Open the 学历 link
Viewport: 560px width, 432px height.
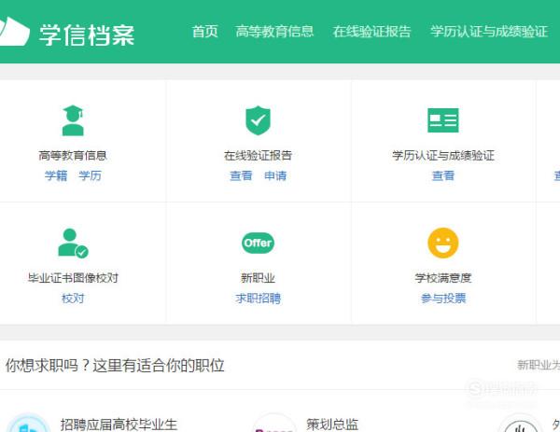(x=90, y=175)
